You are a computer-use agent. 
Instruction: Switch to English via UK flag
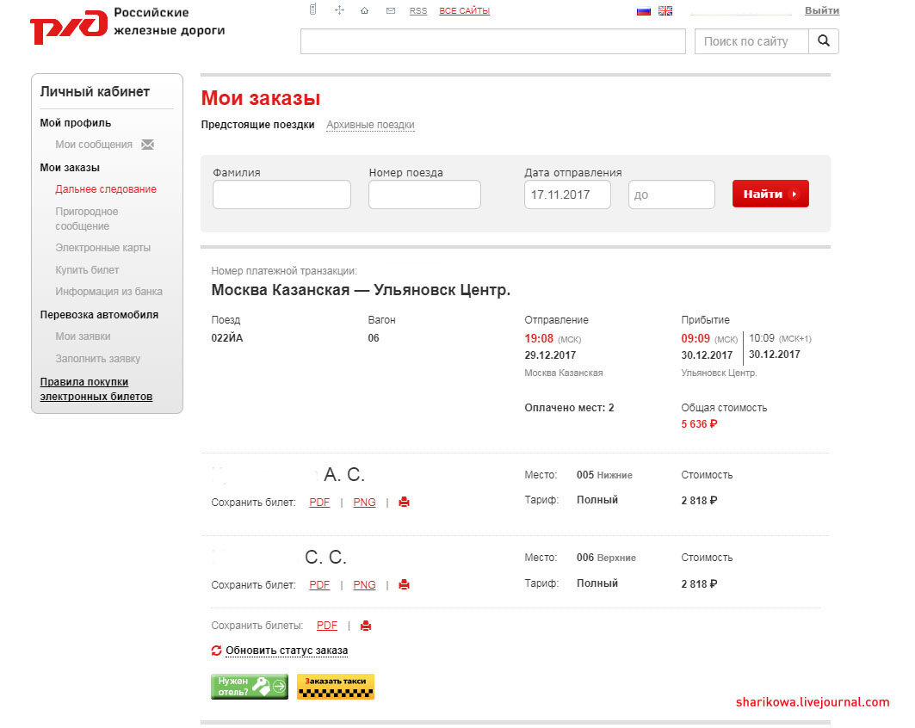coord(665,10)
